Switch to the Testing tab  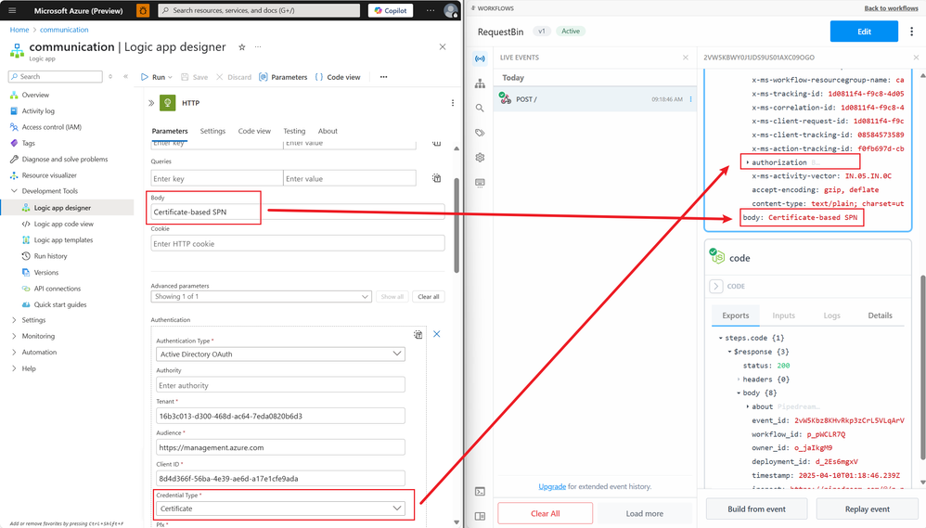[x=294, y=131]
